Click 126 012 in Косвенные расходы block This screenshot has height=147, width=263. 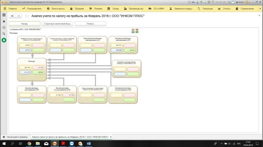[117, 45]
